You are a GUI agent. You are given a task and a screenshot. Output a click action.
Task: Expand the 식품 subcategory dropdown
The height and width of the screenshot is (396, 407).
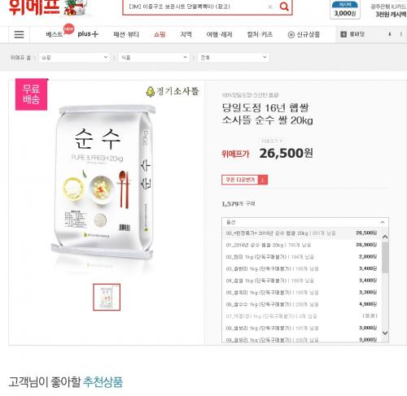click(x=154, y=57)
